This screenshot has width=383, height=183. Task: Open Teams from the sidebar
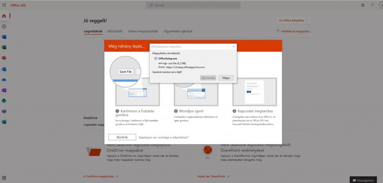tap(4, 112)
